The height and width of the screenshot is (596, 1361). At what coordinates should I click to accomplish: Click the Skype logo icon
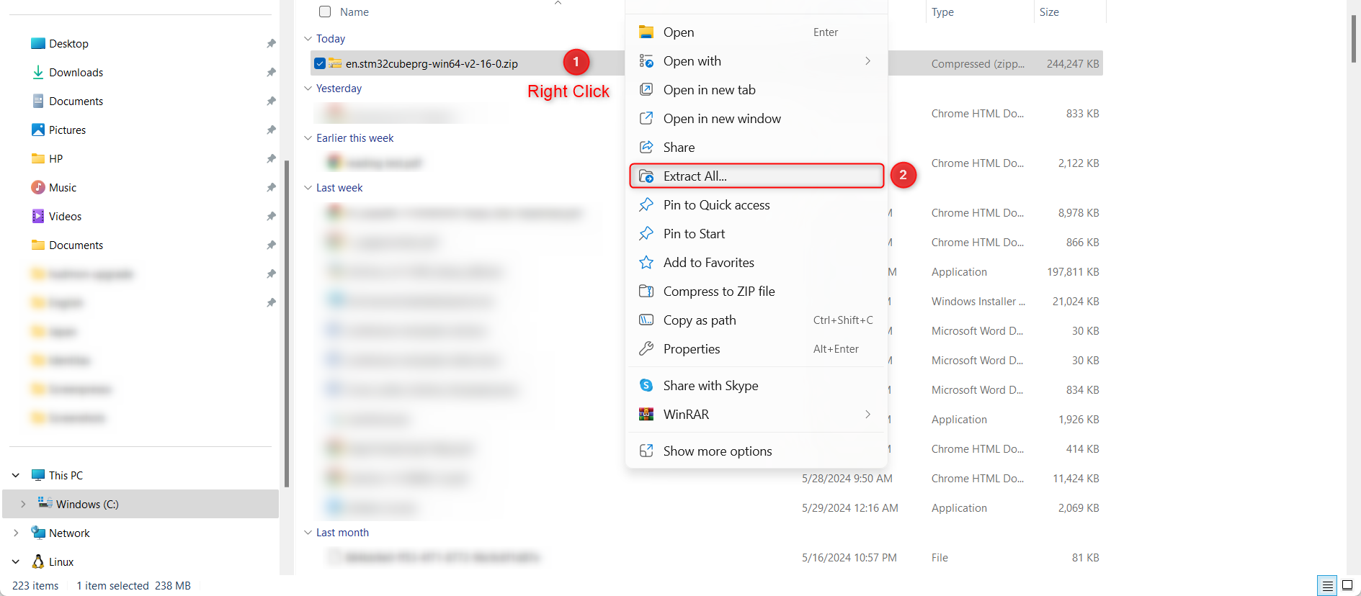[x=646, y=386]
